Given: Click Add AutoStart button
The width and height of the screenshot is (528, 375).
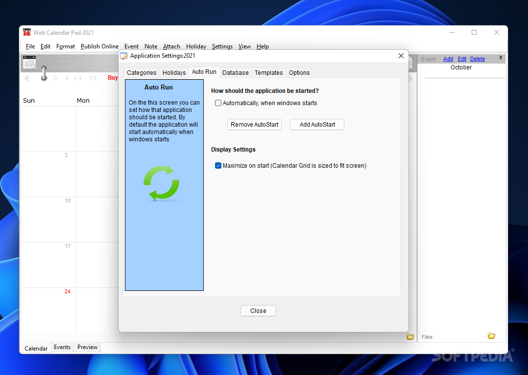Looking at the screenshot, I should pos(317,124).
